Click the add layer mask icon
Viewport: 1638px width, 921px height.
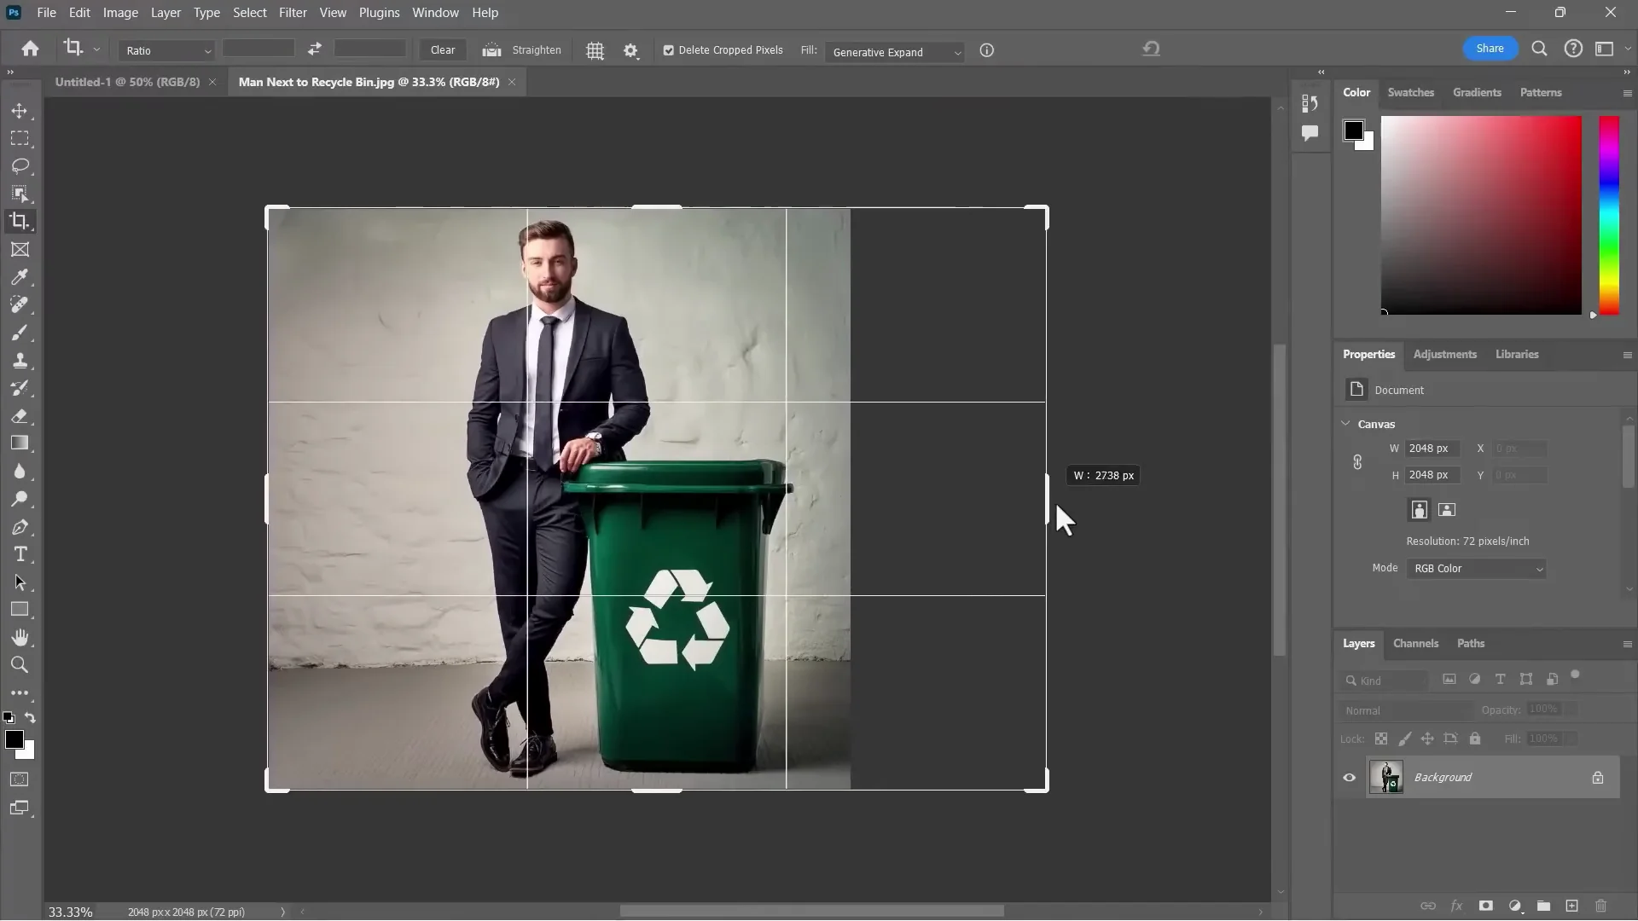tap(1486, 907)
